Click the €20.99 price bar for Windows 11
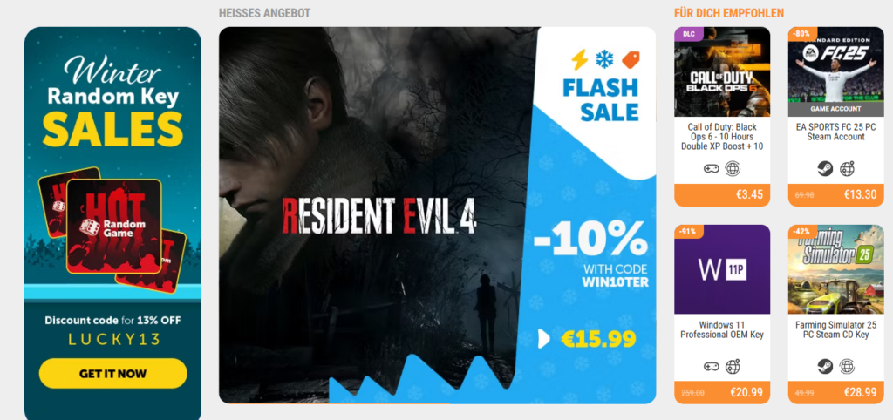Image resolution: width=893 pixels, height=420 pixels. click(722, 392)
